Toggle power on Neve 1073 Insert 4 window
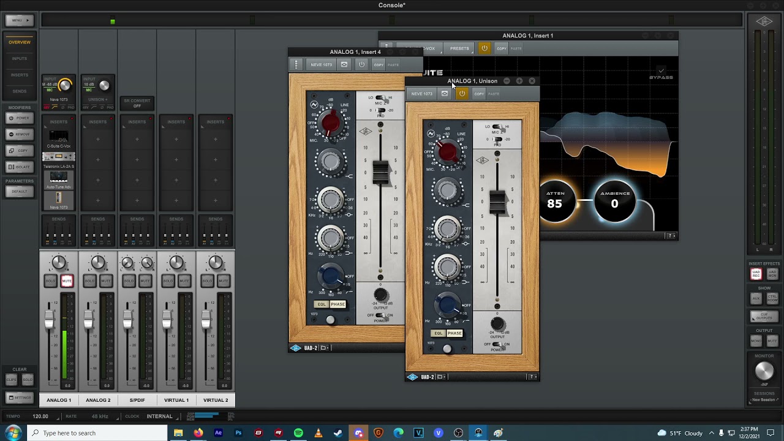Screen dimensions: 784x441 coord(361,64)
